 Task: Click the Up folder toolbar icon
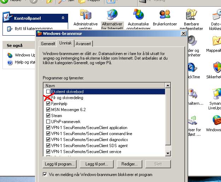click(50, 2)
